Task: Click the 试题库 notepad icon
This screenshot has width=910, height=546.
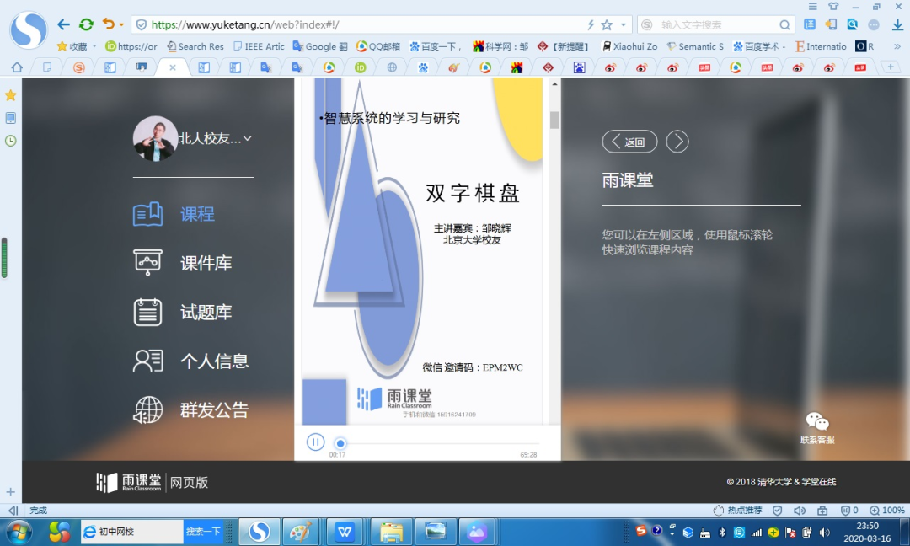Action: pos(147,312)
